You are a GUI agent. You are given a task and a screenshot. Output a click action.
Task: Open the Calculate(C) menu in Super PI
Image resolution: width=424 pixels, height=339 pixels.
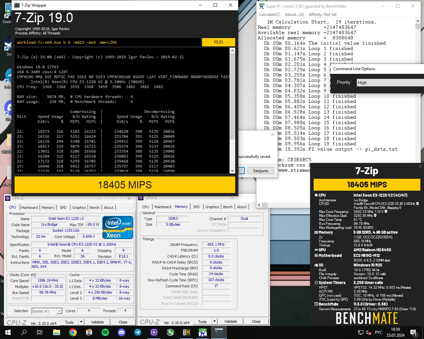(x=269, y=15)
